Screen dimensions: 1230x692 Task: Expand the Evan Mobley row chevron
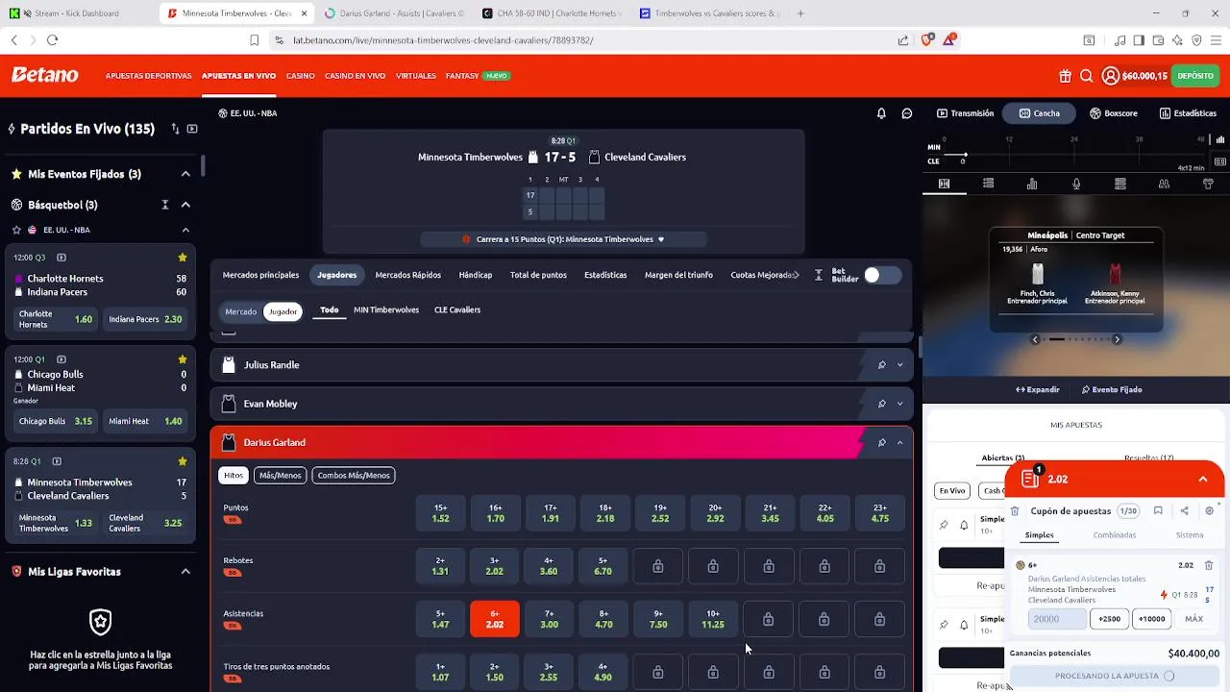click(x=900, y=404)
